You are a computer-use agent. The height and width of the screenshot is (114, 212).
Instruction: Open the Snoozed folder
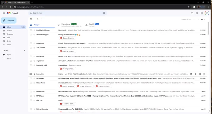pos(10,34)
